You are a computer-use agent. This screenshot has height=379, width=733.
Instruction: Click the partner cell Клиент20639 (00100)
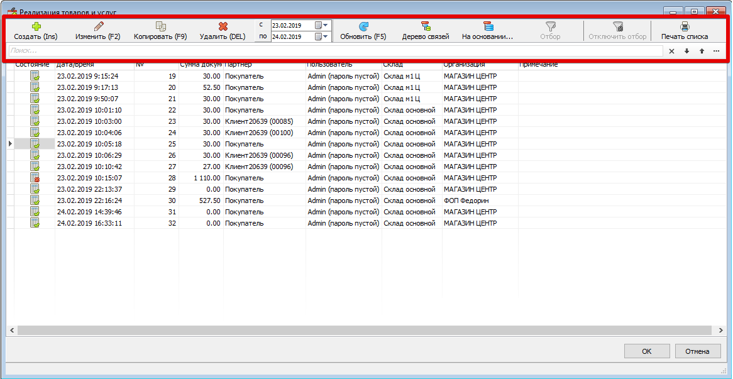(265, 132)
